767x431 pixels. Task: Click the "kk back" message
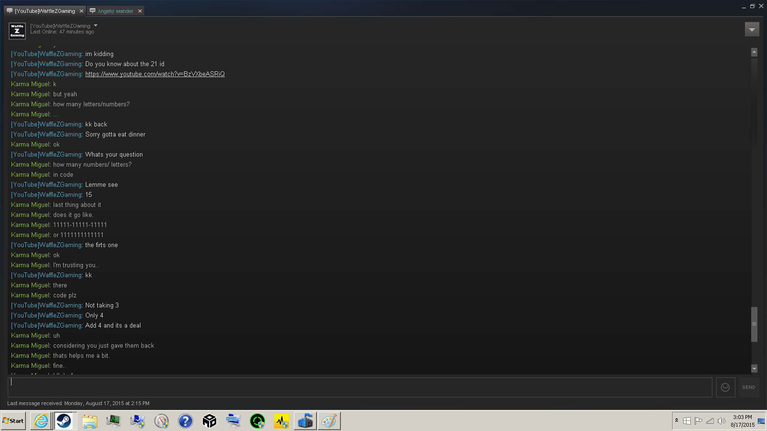click(96, 125)
